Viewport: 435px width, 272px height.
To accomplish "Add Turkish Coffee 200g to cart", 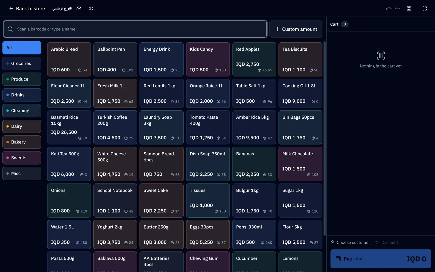I will click(x=115, y=127).
